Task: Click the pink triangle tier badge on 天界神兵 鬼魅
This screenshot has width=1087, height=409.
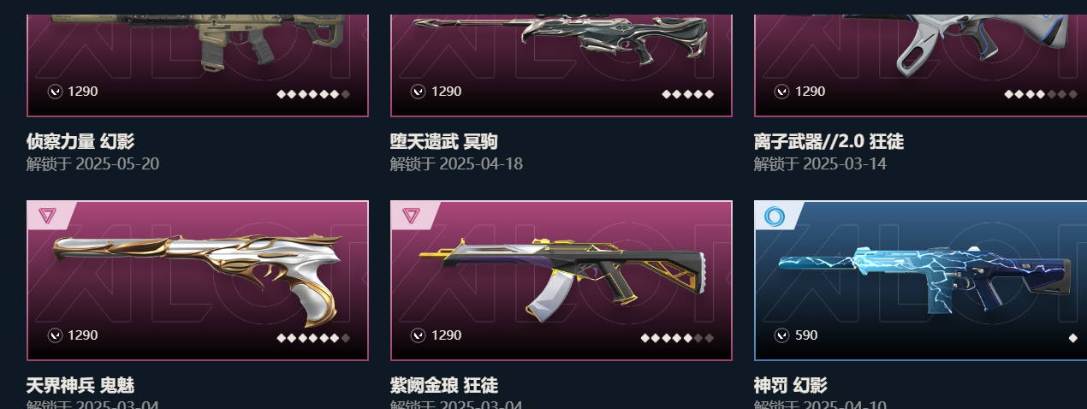Action: click(47, 216)
